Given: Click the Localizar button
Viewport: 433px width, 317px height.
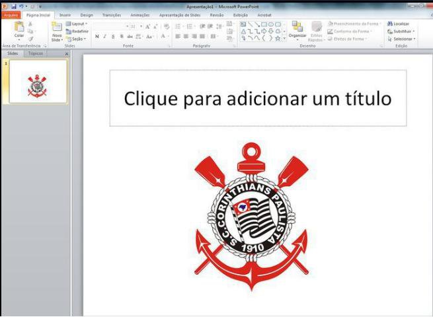Looking at the screenshot, I should (398, 24).
